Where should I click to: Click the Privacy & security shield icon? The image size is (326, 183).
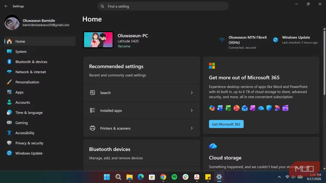coord(9,143)
